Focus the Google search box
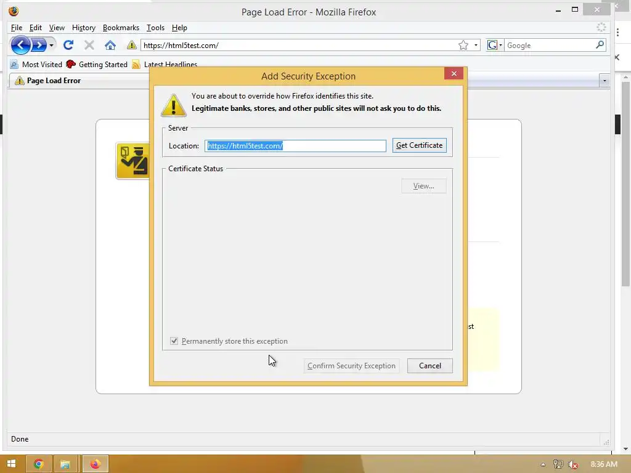Image resolution: width=631 pixels, height=473 pixels. [550, 45]
